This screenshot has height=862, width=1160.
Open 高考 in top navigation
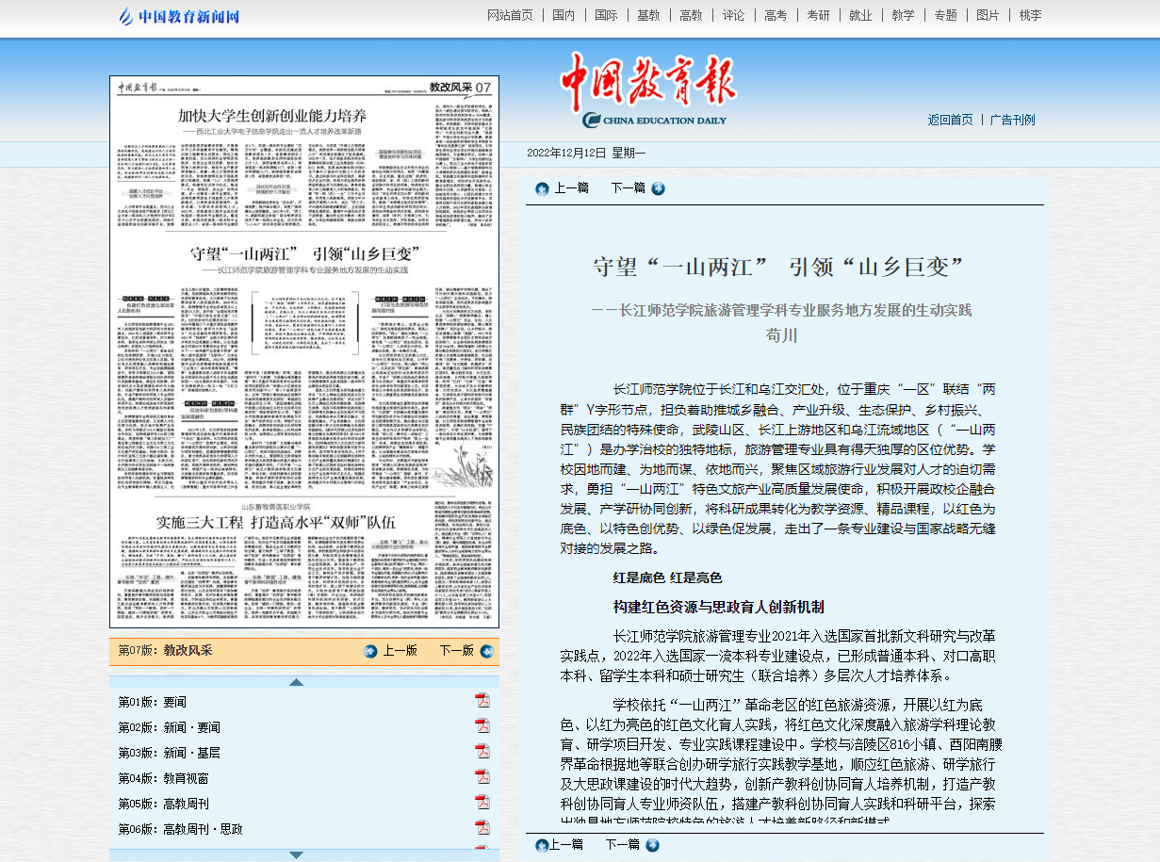click(776, 15)
